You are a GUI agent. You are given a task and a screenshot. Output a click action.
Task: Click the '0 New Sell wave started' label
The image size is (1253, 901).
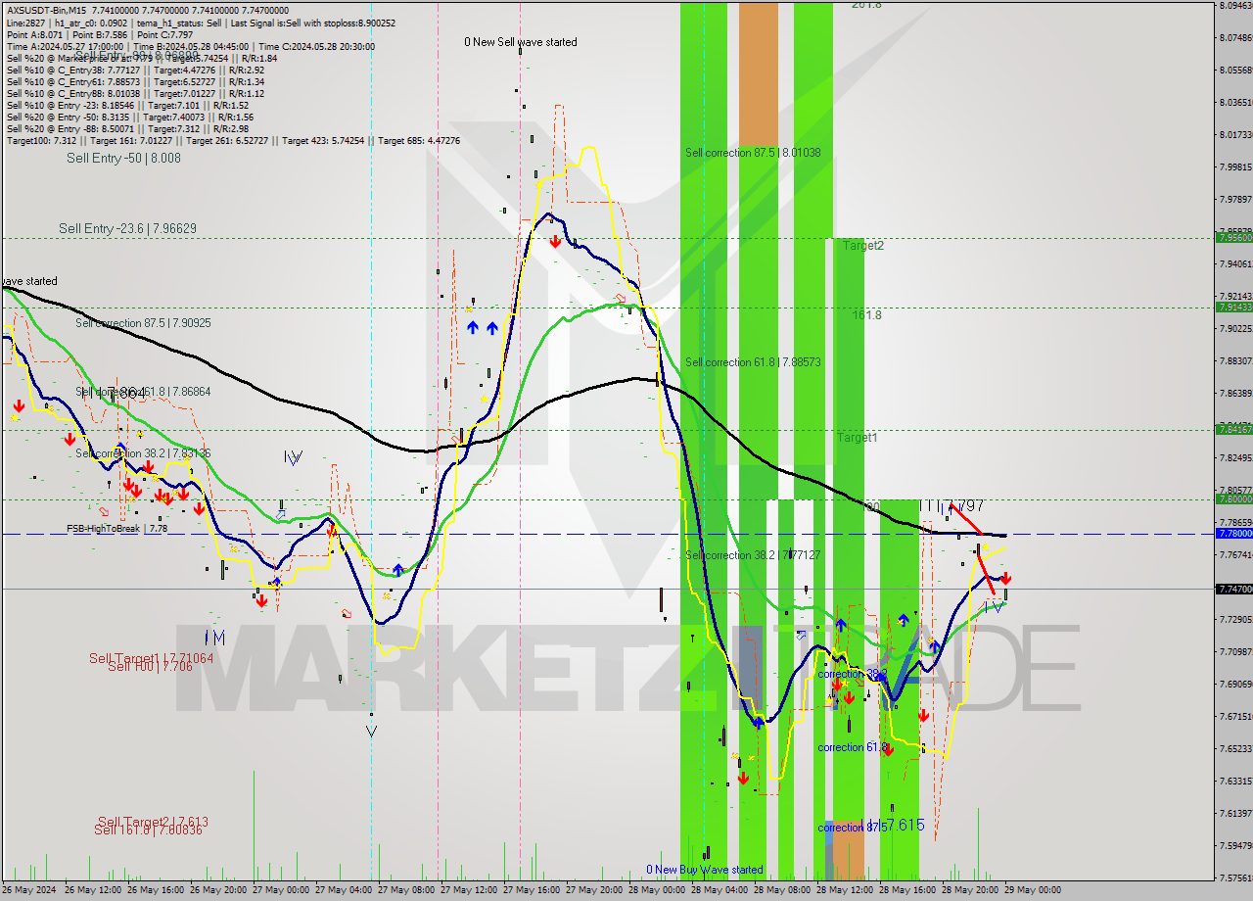pyautogui.click(x=521, y=42)
